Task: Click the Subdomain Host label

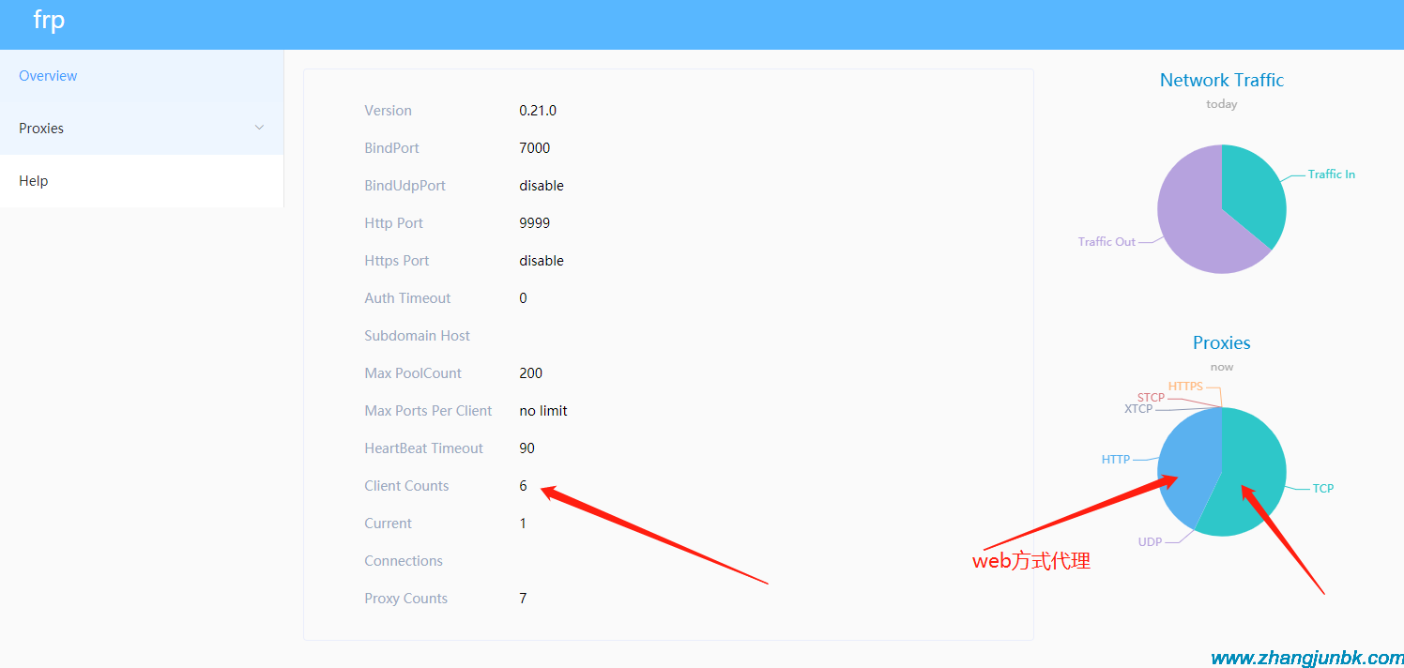Action: click(x=418, y=336)
